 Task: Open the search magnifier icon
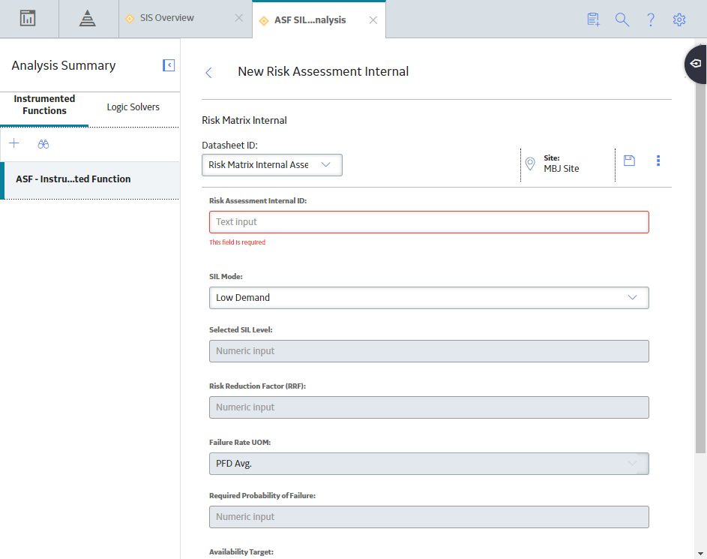pos(622,20)
